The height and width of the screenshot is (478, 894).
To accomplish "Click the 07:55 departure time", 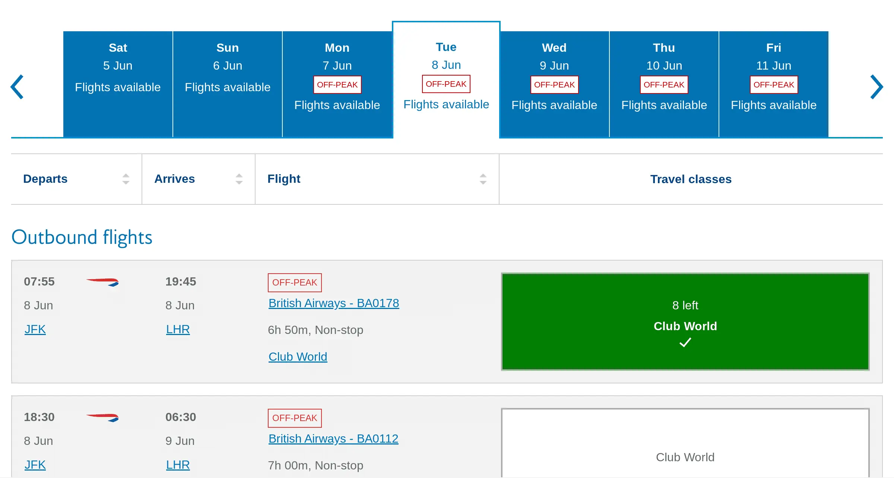I will [39, 281].
